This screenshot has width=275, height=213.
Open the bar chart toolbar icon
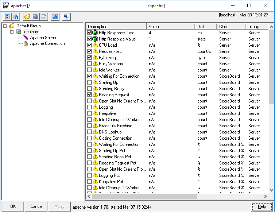(x=55, y=17)
